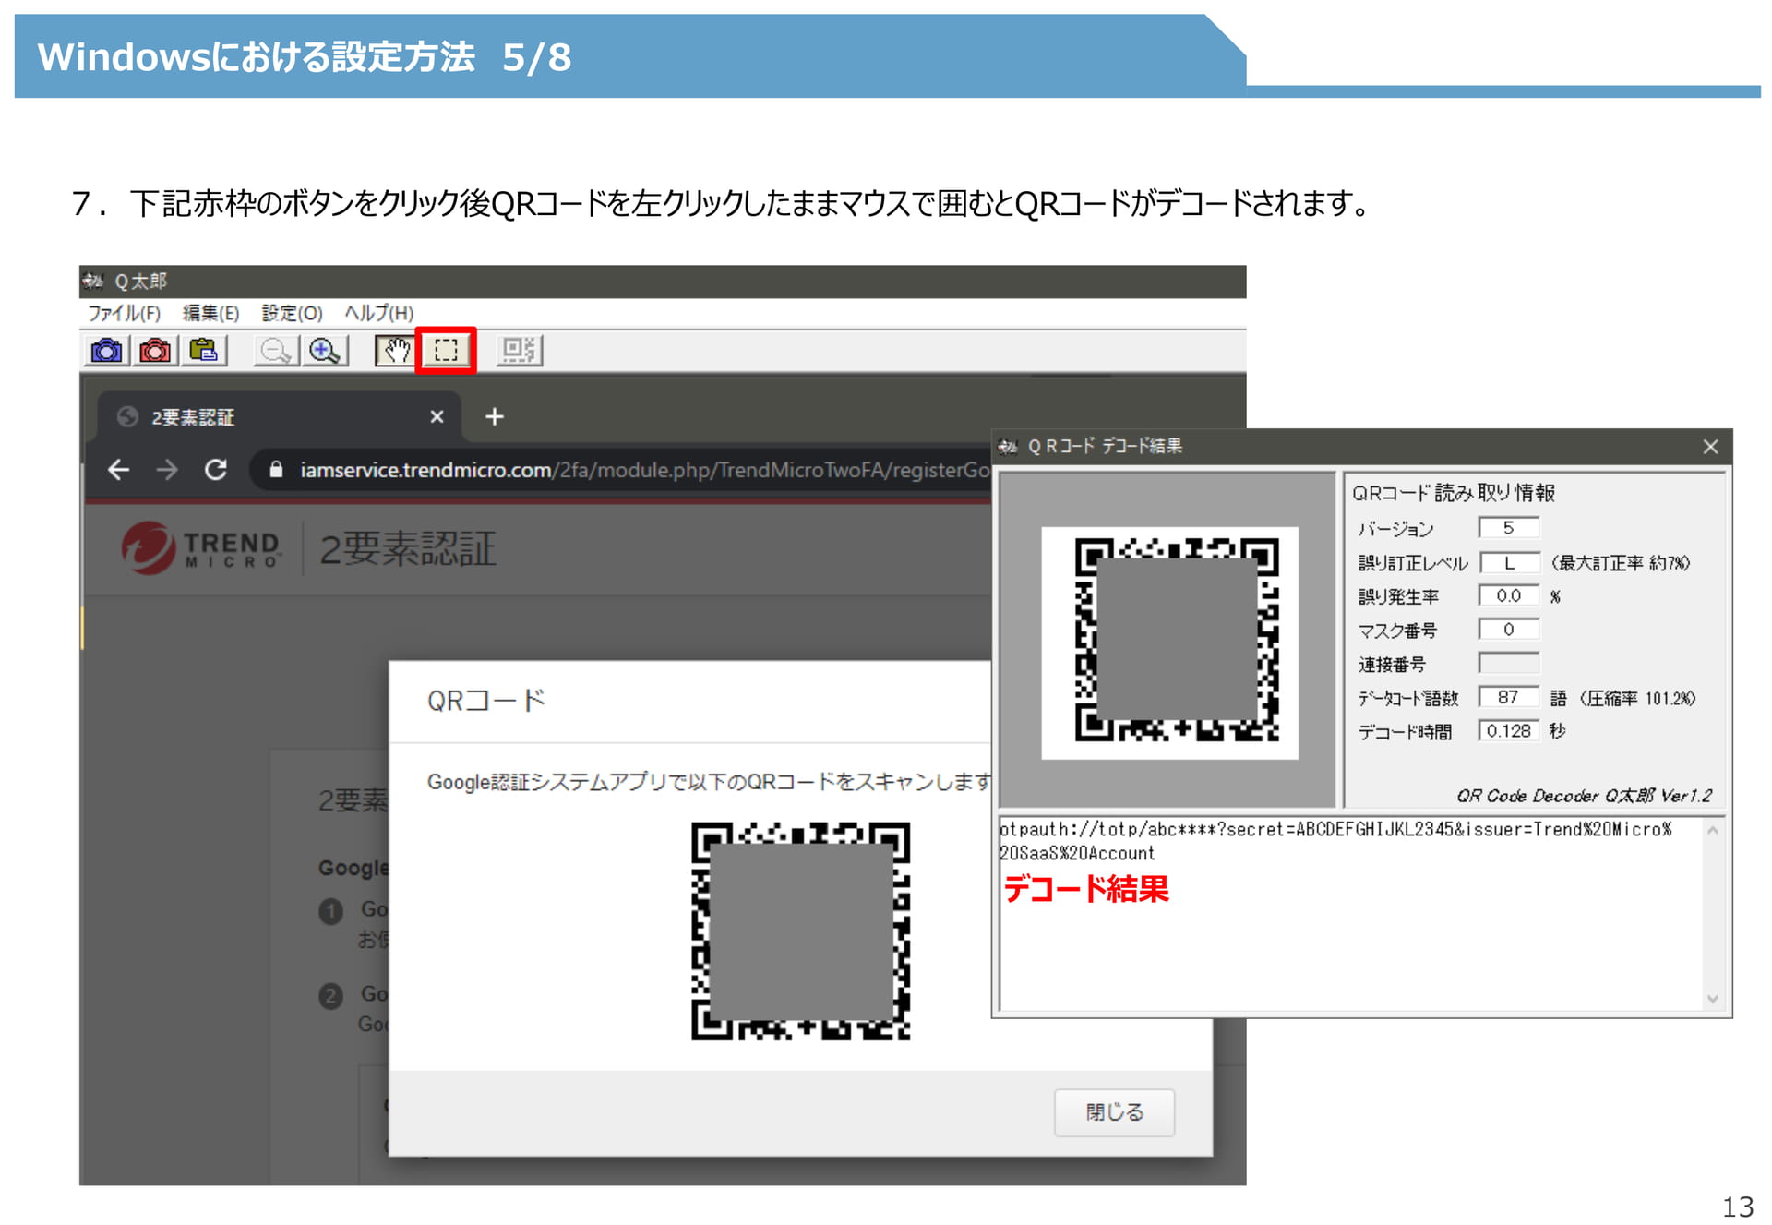Click the 閉じる button
The height and width of the screenshot is (1225, 1772).
[x=1114, y=1112]
